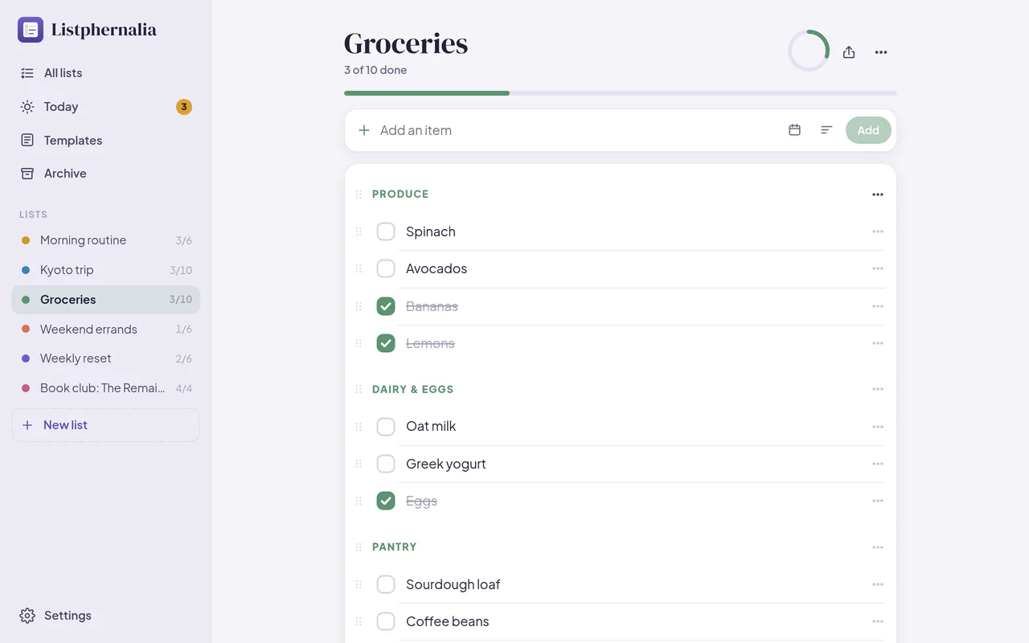Image resolution: width=1029 pixels, height=643 pixels.
Task: Open the Dairy & Eggs section options
Action: 878,389
